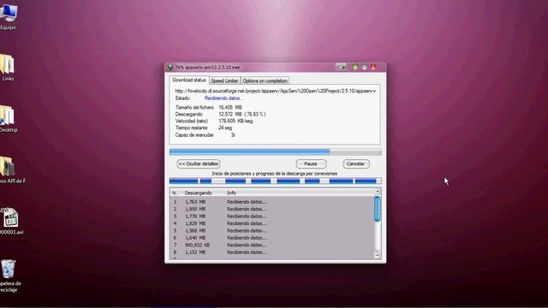The width and height of the screenshot is (548, 308).
Task: Click the per-connection progress bar segments
Action: pyautogui.click(x=276, y=181)
